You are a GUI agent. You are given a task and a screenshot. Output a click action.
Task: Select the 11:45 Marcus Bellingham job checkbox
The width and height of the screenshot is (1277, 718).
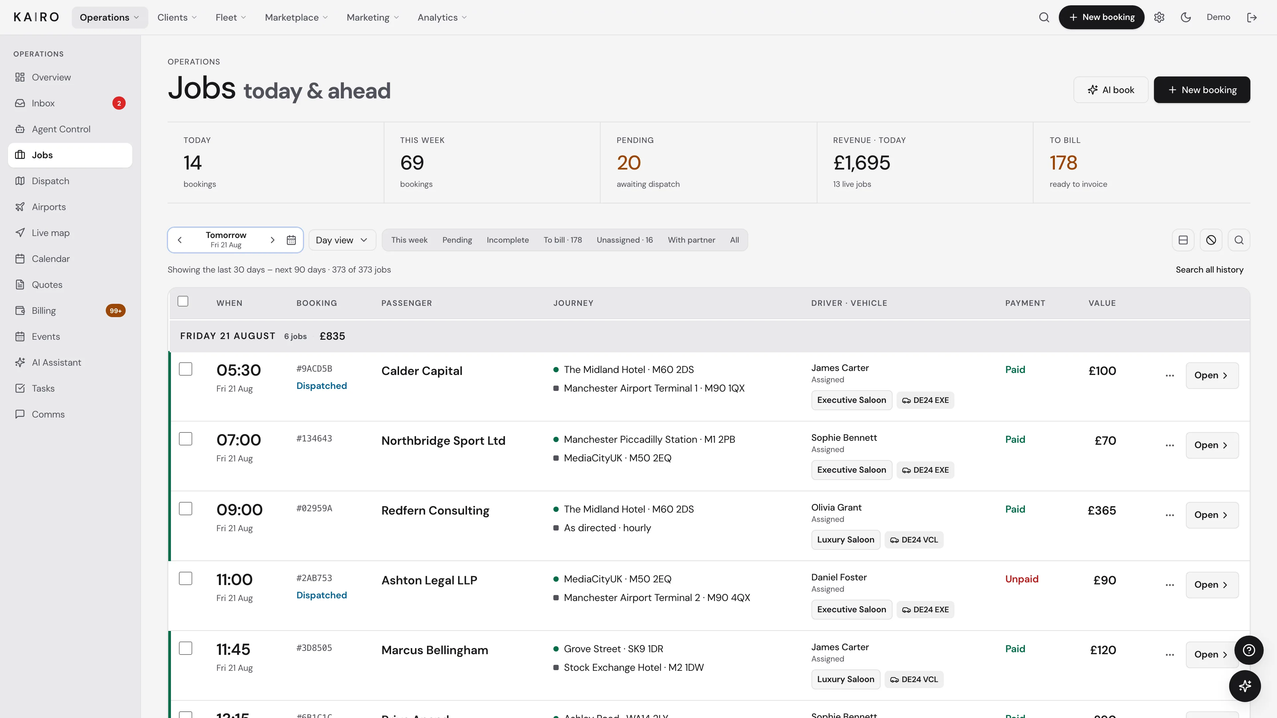[186, 649]
